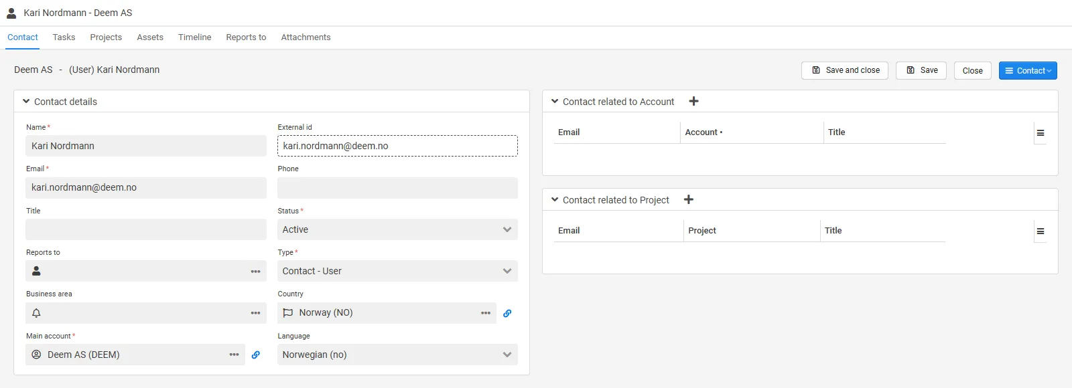The image size is (1072, 388).
Task: Open the link icon next to Country field
Action: (507, 313)
